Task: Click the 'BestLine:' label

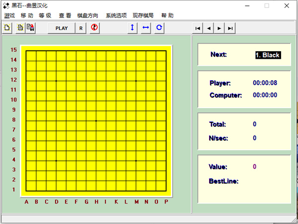Action: [x=223, y=181]
